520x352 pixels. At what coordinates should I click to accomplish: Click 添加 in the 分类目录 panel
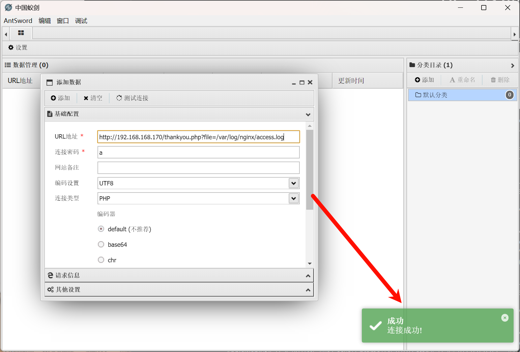pos(424,80)
